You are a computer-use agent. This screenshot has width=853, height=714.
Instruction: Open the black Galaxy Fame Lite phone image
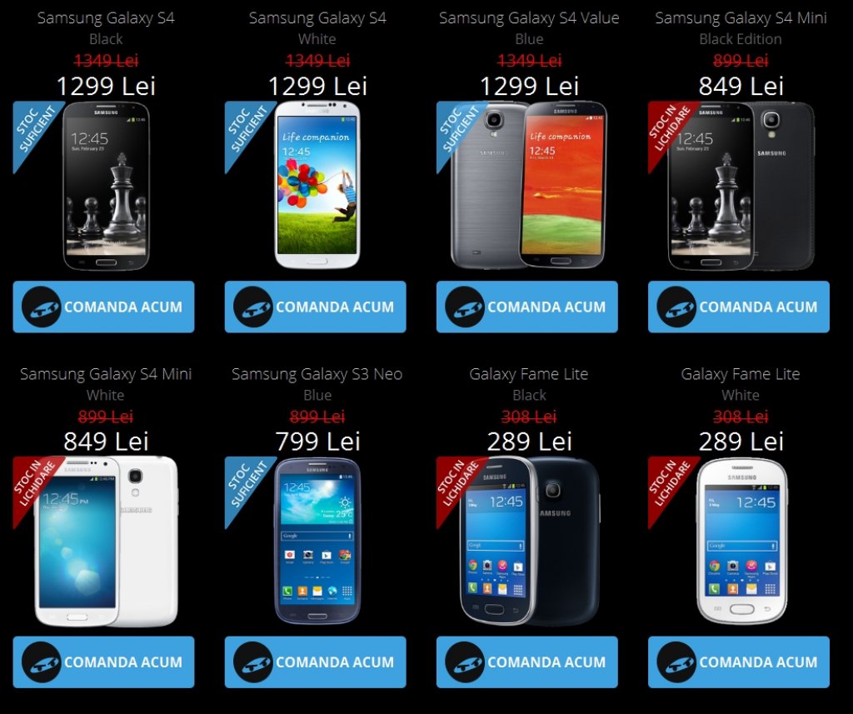click(529, 542)
